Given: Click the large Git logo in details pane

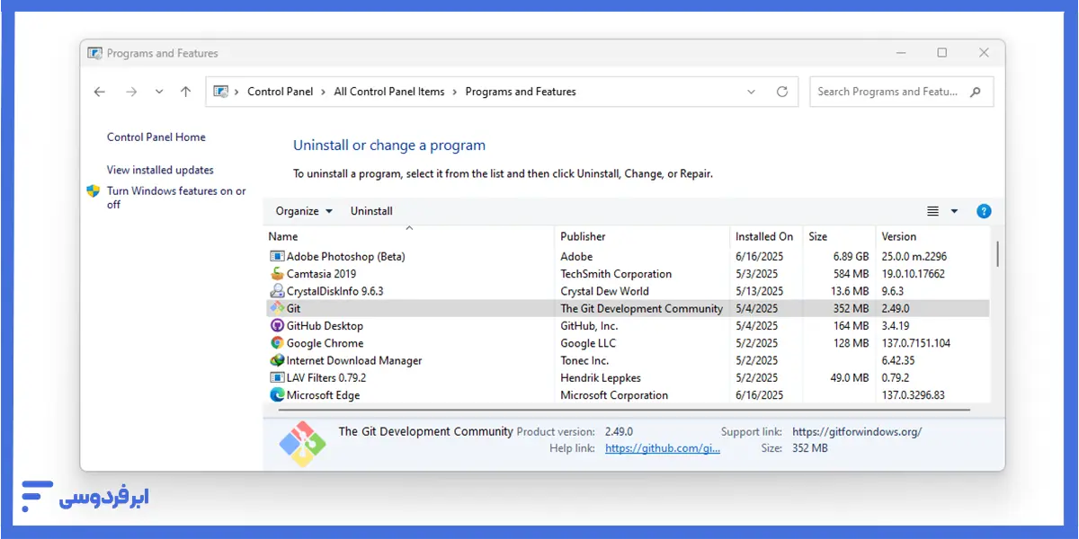Looking at the screenshot, I should coord(301,443).
